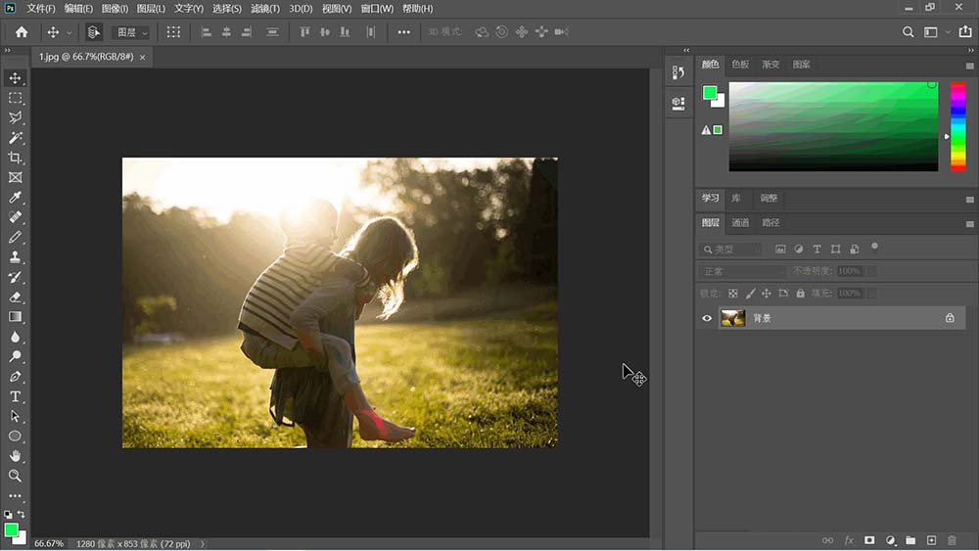
Task: Pick the Horizontal Type tool
Action: click(15, 396)
